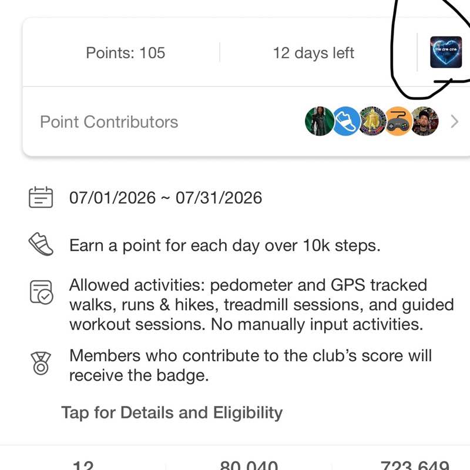
Task: Expand Point Contributors chevron arrow
Action: coord(454,122)
